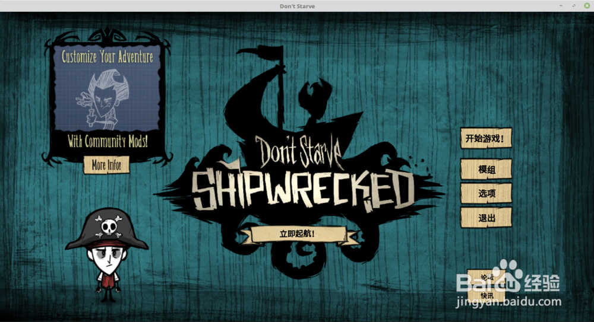The image size is (594, 322).
Task: Click the 论坛 forum button
Action: 487,278
